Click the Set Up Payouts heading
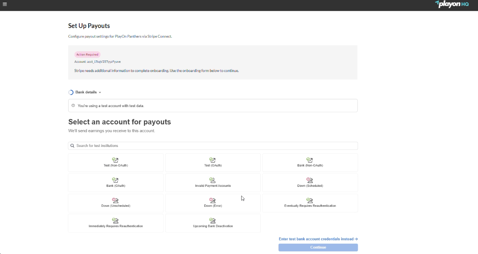The width and height of the screenshot is (478, 254). coord(89,26)
